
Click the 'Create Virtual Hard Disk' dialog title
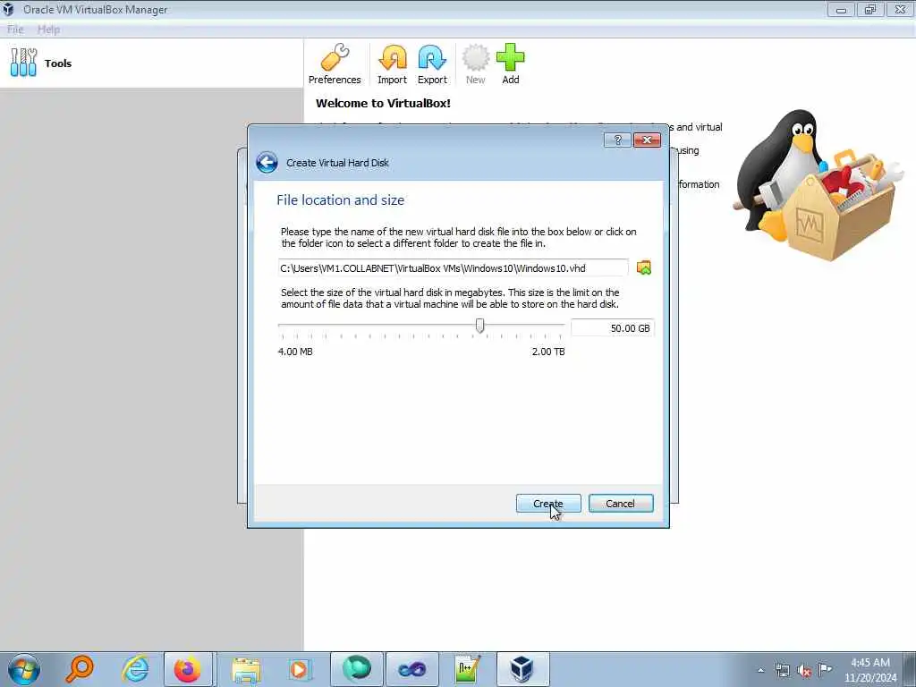pyautogui.click(x=337, y=163)
